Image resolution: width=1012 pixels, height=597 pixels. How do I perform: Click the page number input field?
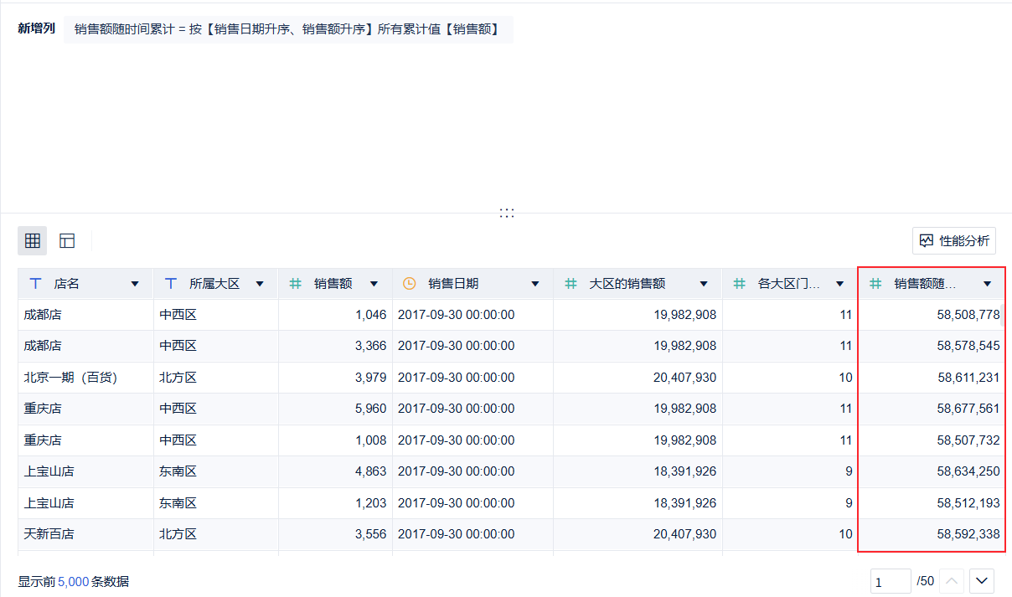[890, 581]
